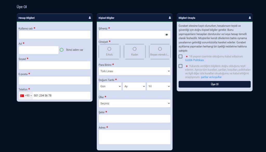Open the +90 country code selector
This screenshot has width=266, height=152.
26,96
